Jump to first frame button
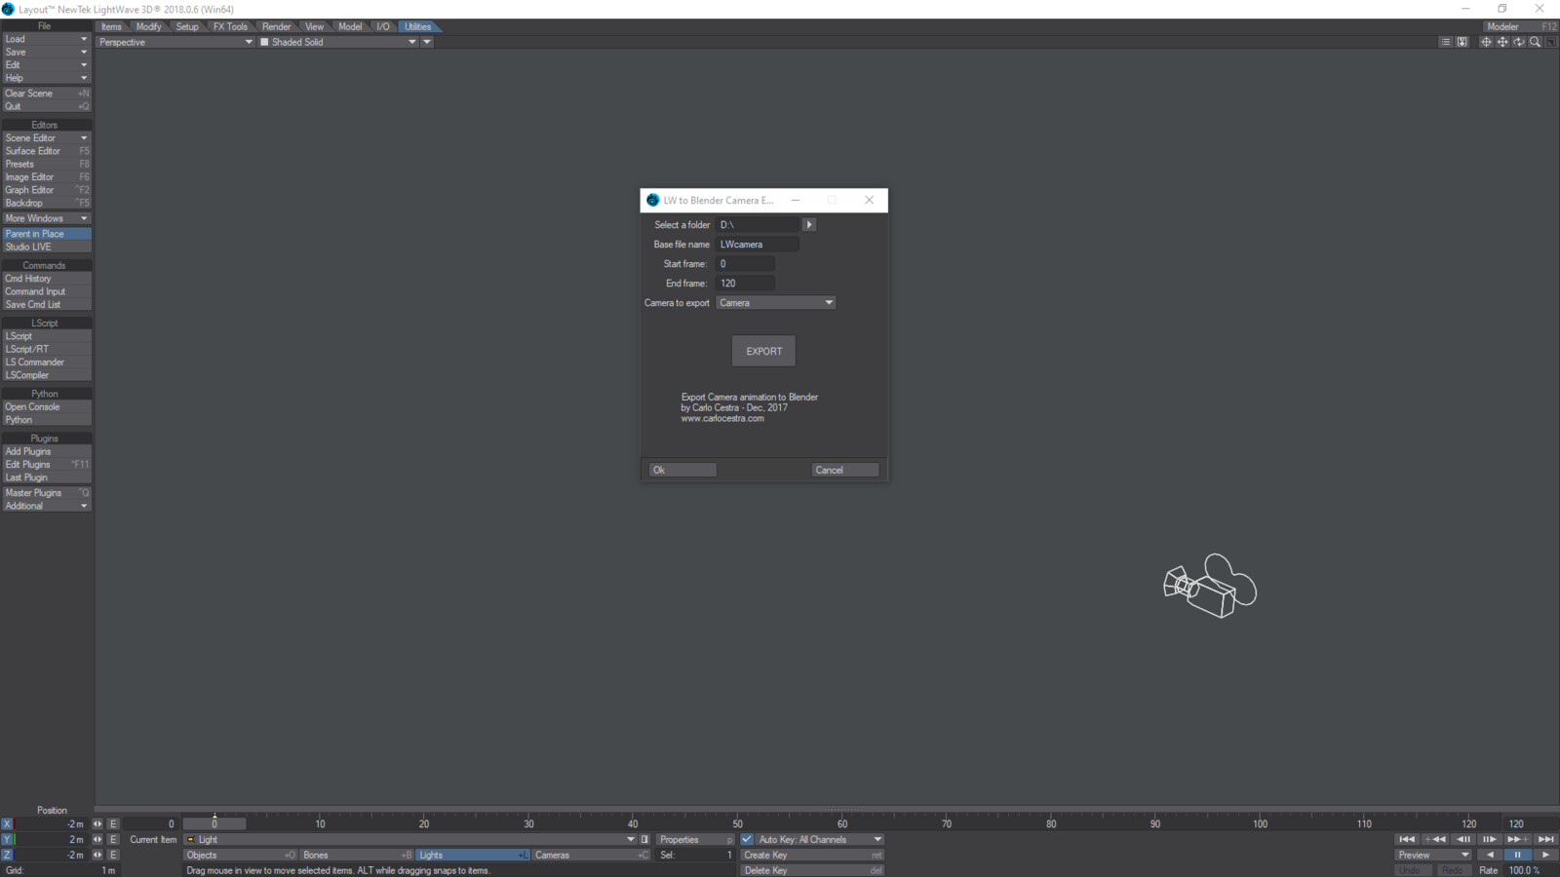 tap(1407, 839)
